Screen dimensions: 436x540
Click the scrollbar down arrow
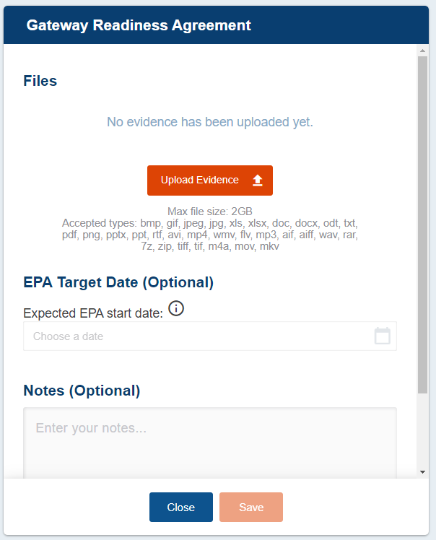click(x=422, y=471)
